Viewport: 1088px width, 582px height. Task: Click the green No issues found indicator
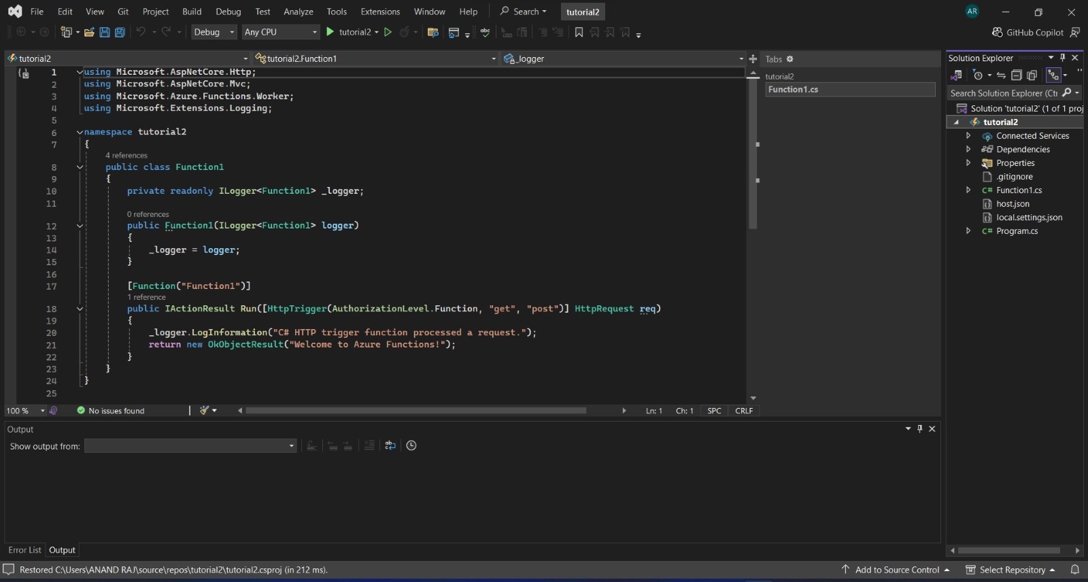point(111,411)
